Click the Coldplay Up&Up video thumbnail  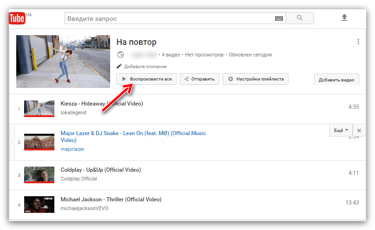point(39,174)
